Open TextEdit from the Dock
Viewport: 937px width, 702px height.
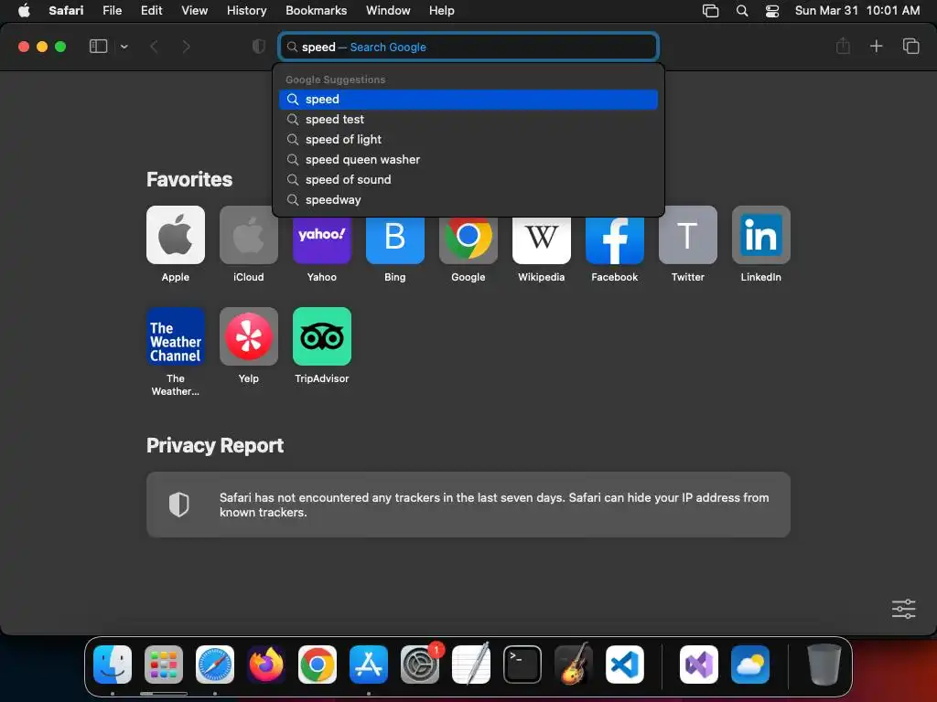point(471,664)
